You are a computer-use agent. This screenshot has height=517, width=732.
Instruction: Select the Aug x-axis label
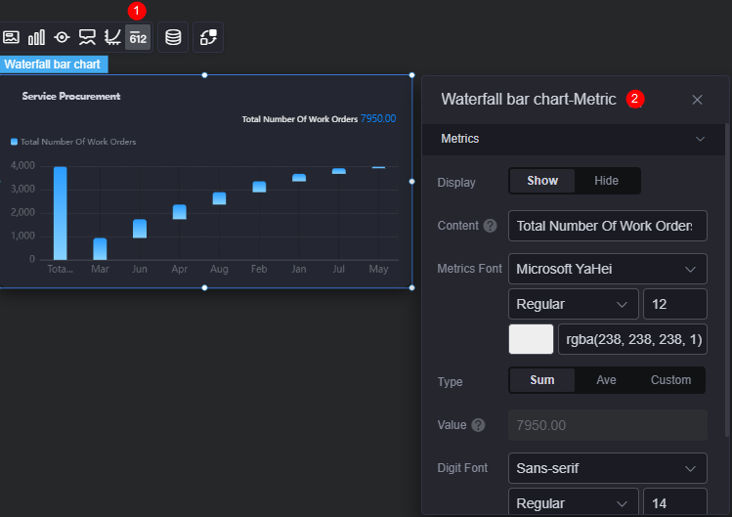click(219, 269)
